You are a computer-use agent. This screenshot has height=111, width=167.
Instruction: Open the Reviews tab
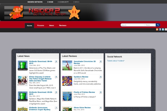(x=63, y=26)
